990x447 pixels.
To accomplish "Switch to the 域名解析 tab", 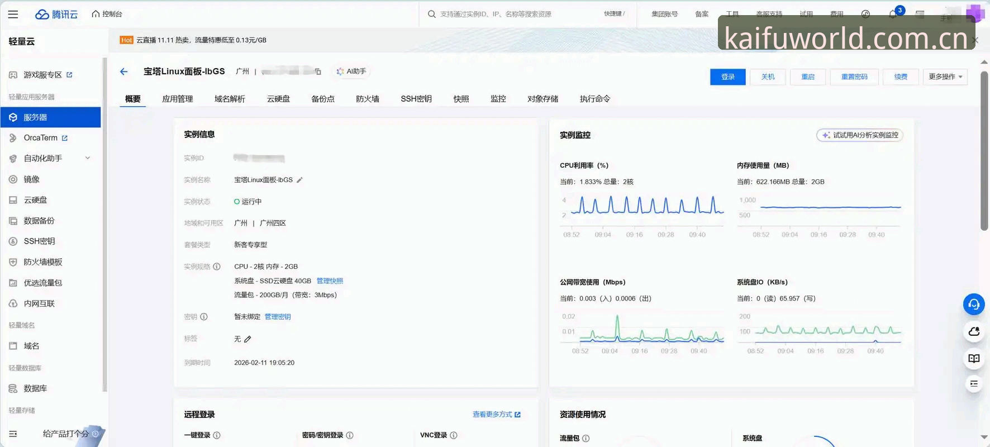I will point(230,99).
